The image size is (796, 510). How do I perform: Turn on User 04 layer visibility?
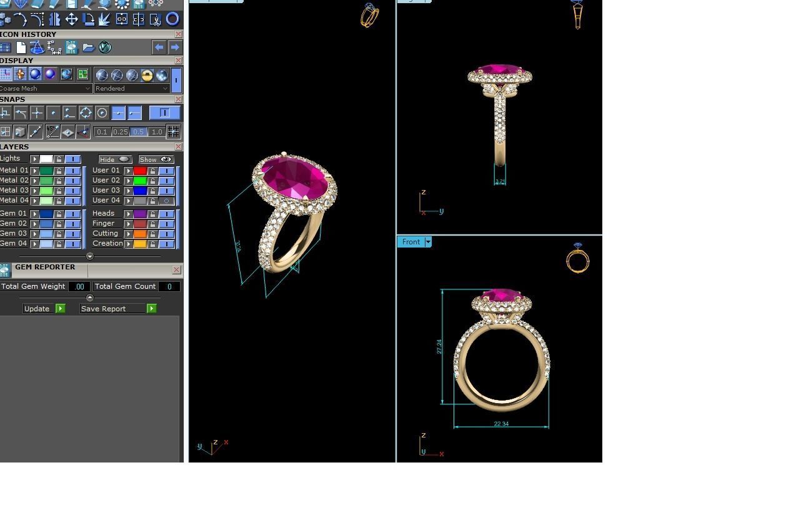(166, 201)
